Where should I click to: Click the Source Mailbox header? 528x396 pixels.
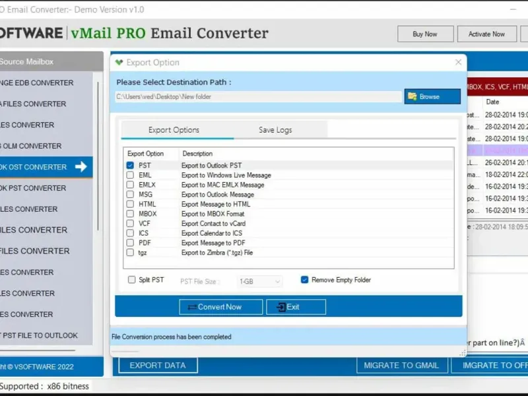(x=51, y=61)
